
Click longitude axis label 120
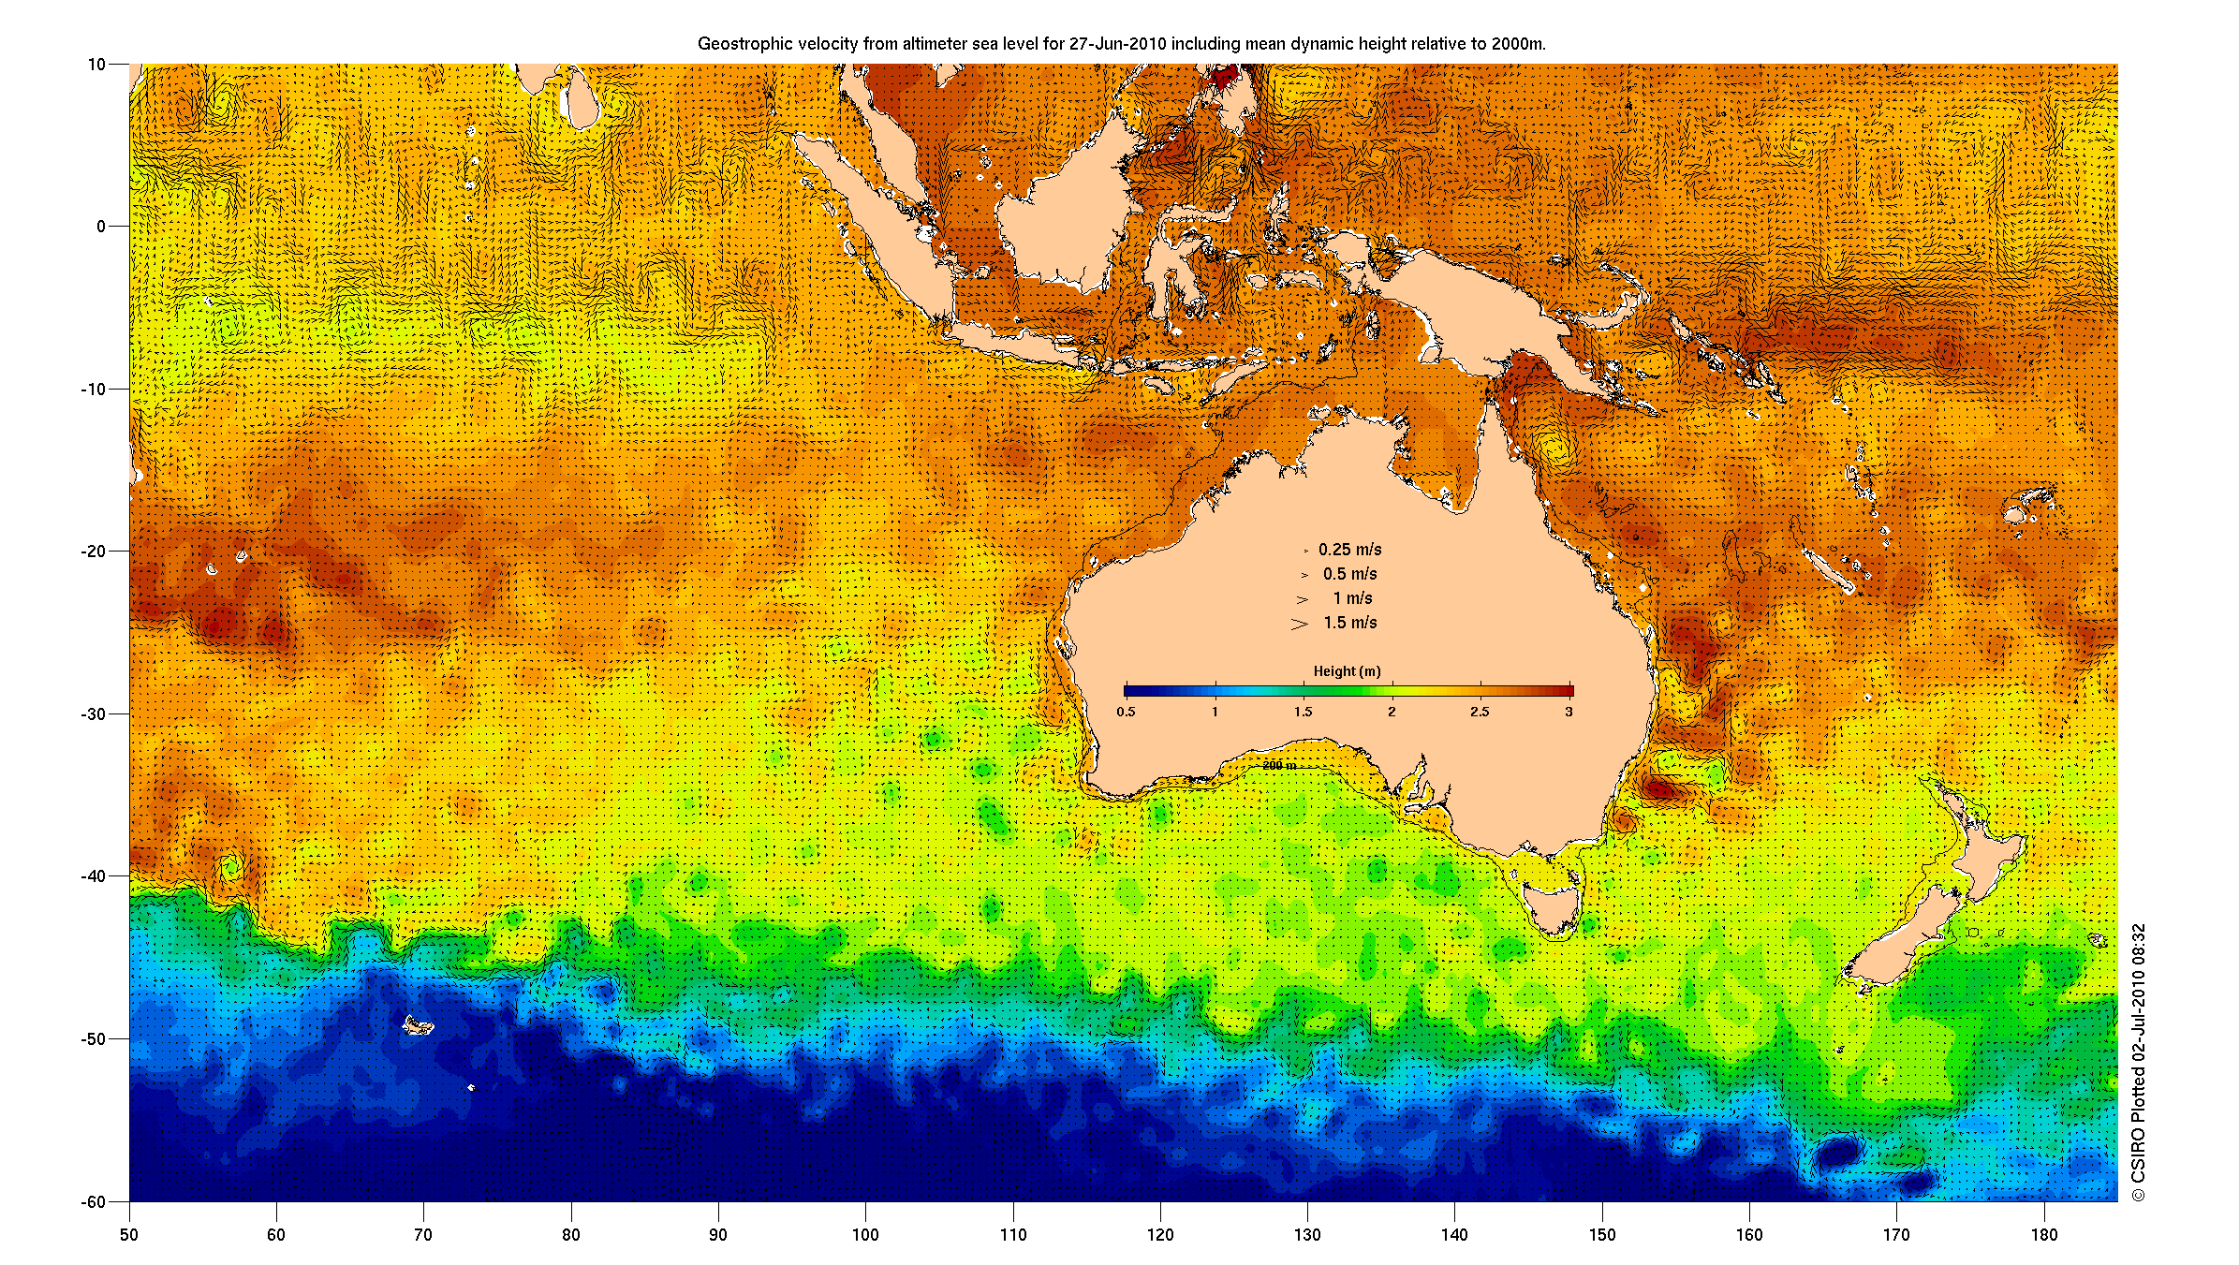(1160, 1234)
